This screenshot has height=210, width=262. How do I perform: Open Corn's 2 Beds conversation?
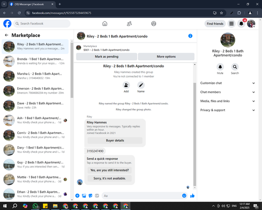35,135
